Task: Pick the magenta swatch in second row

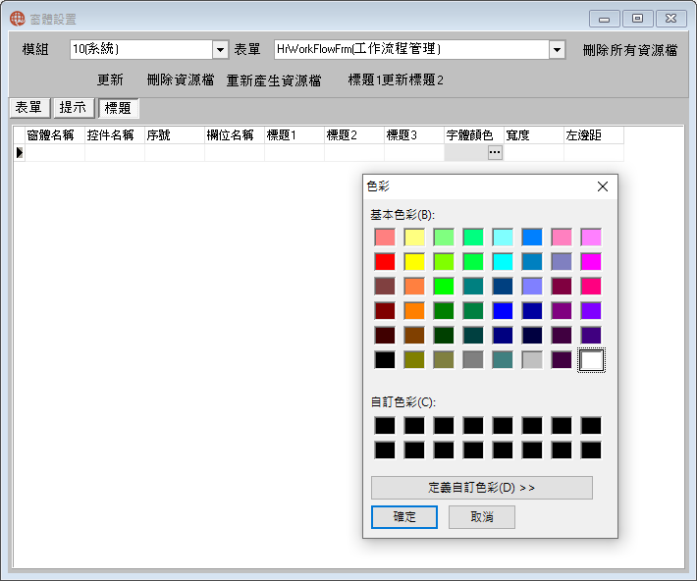Action: point(591,261)
